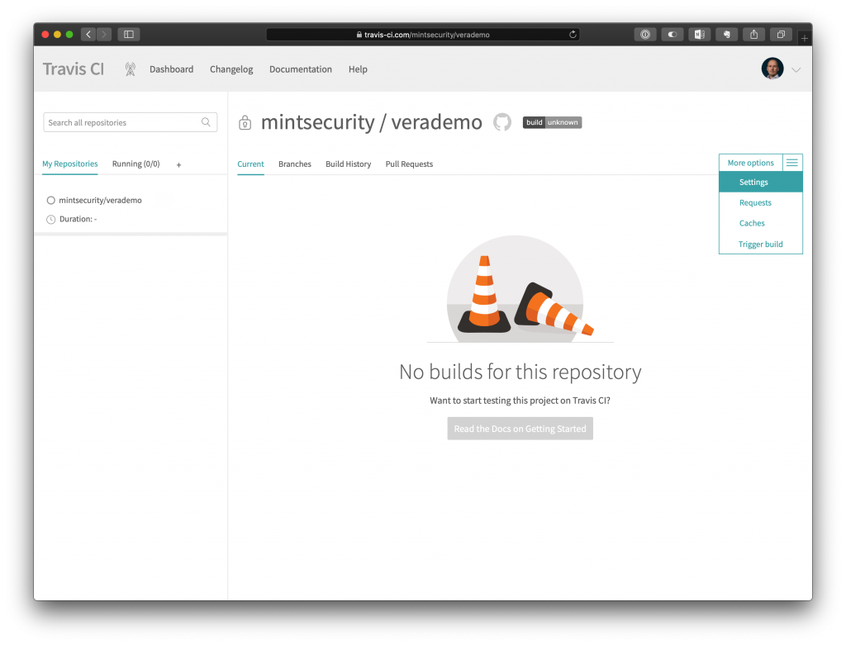This screenshot has height=645, width=846.
Task: Open the hamburger menu next to More options
Action: point(791,163)
